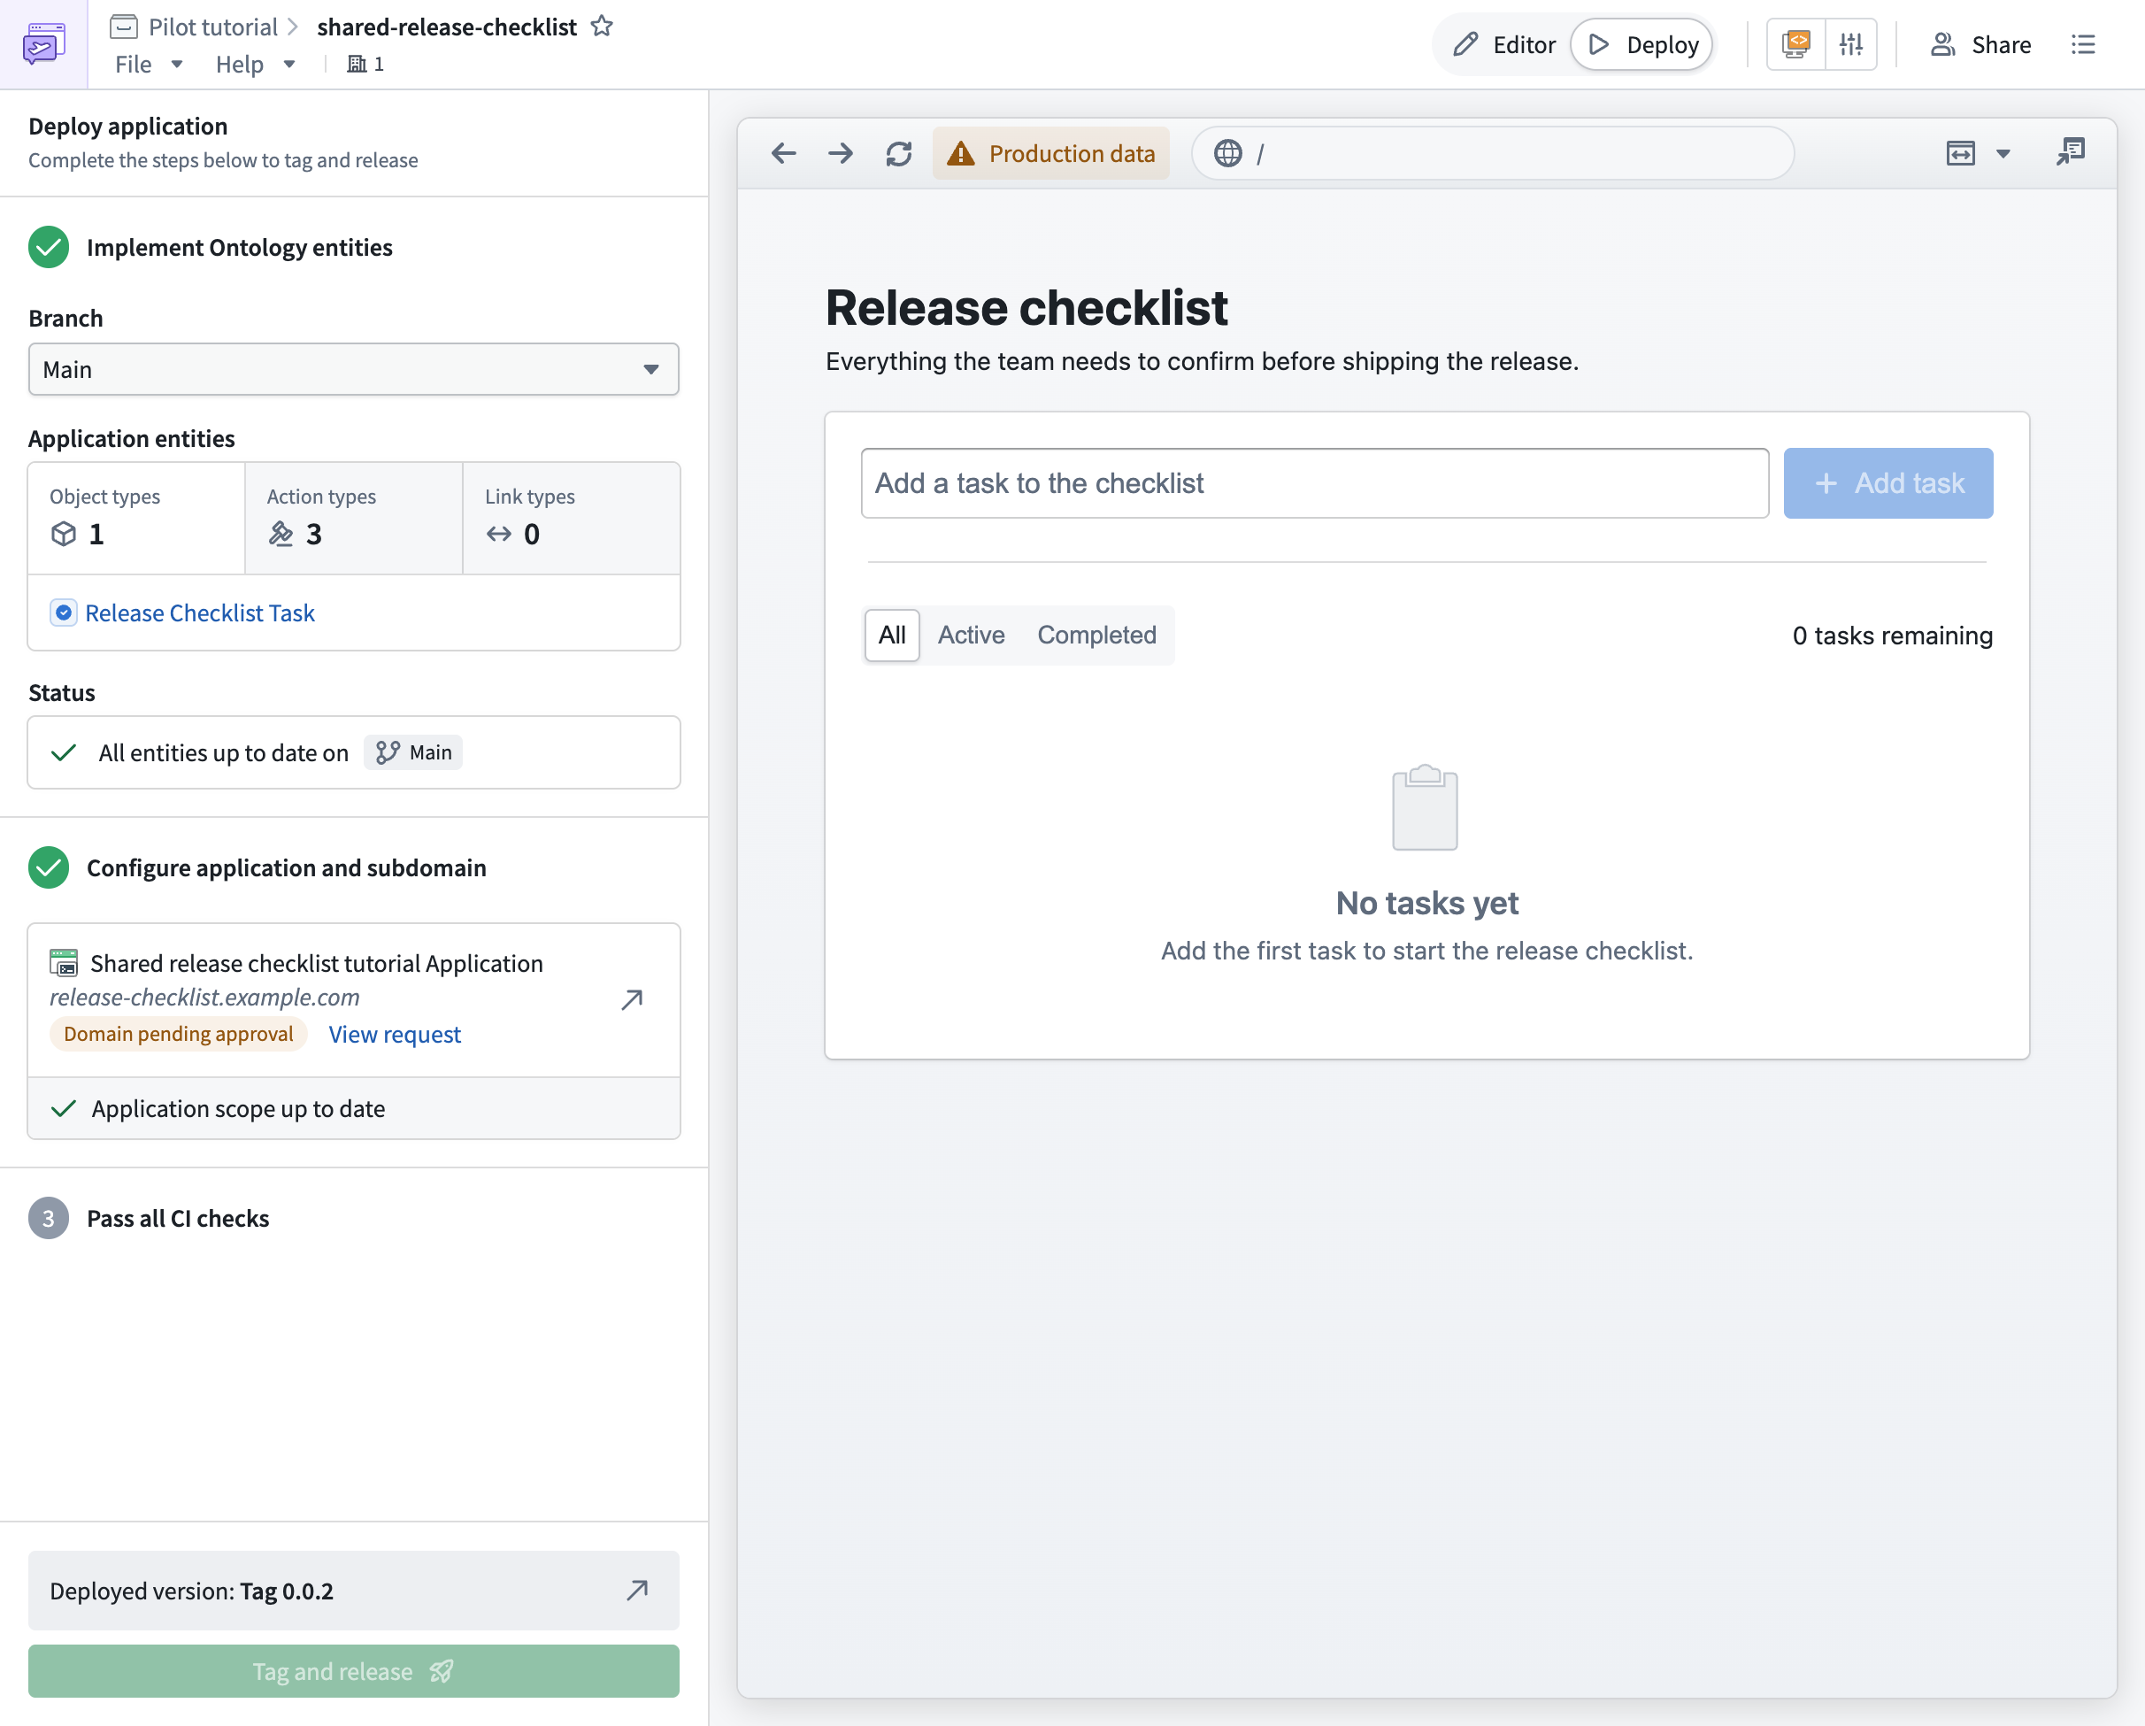Refresh the application preview
The width and height of the screenshot is (2145, 1726).
pyautogui.click(x=898, y=153)
